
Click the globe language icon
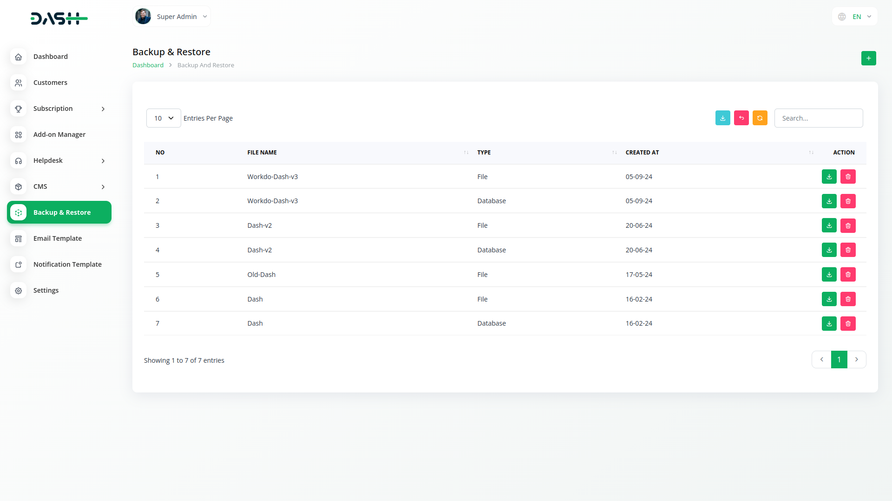tap(842, 17)
